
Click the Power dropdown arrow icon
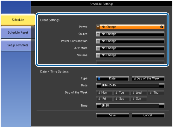pos(98,27)
